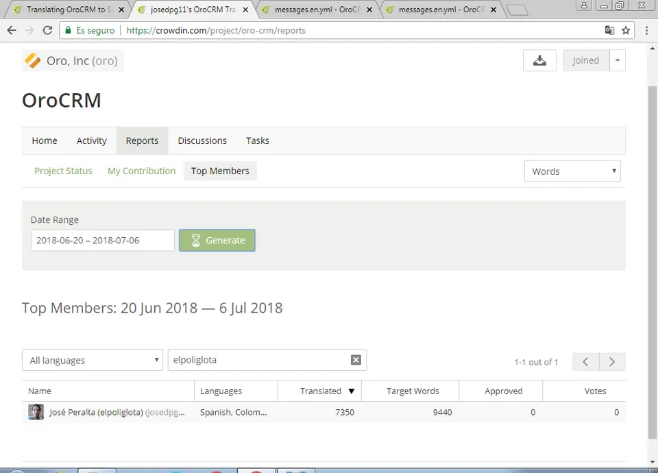Click the page vertical scrollbar
658x473 pixels.
pyautogui.click(x=652, y=263)
